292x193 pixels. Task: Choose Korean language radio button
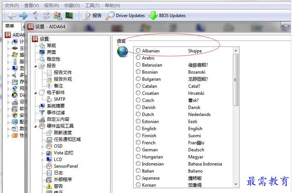click(138, 185)
